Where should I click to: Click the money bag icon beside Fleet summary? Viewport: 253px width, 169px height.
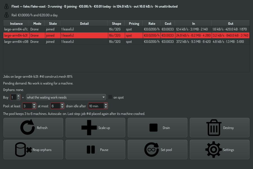(x=6, y=6)
